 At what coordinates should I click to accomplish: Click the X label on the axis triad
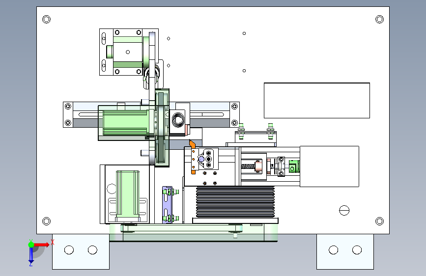(53, 242)
